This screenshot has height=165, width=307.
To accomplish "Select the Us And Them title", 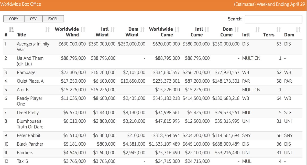I will (30, 61).
